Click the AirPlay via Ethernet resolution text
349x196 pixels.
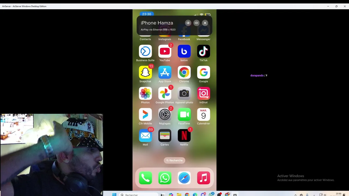pos(158,30)
